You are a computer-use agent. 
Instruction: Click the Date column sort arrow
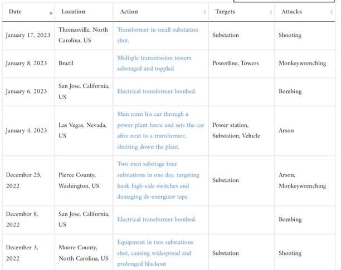click(51, 13)
